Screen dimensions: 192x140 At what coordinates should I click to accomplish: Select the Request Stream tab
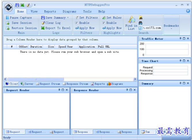(48, 84)
